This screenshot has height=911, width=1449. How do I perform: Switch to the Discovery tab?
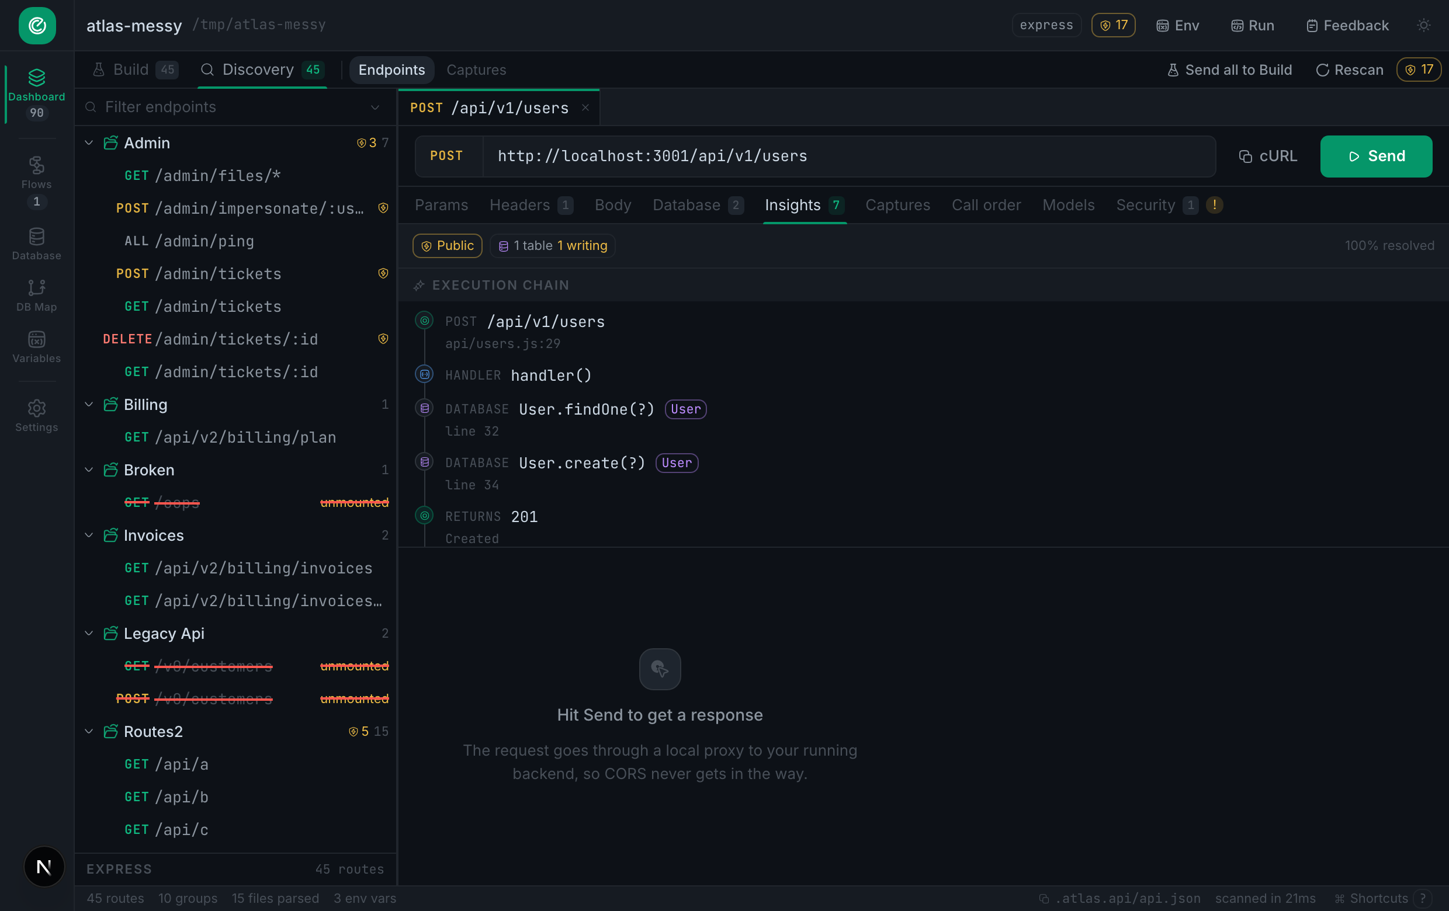click(x=262, y=69)
